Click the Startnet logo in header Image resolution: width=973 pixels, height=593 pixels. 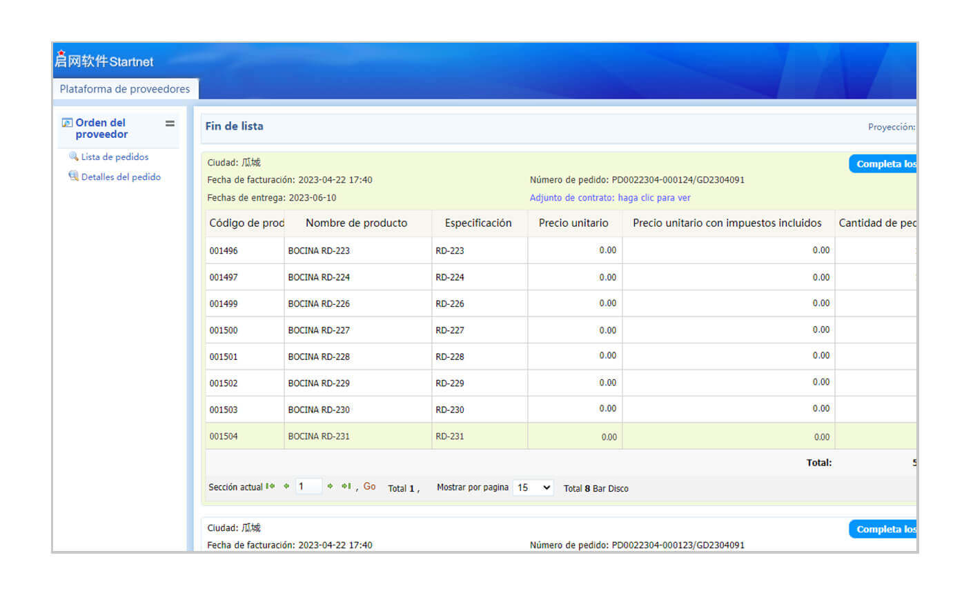[x=104, y=61]
